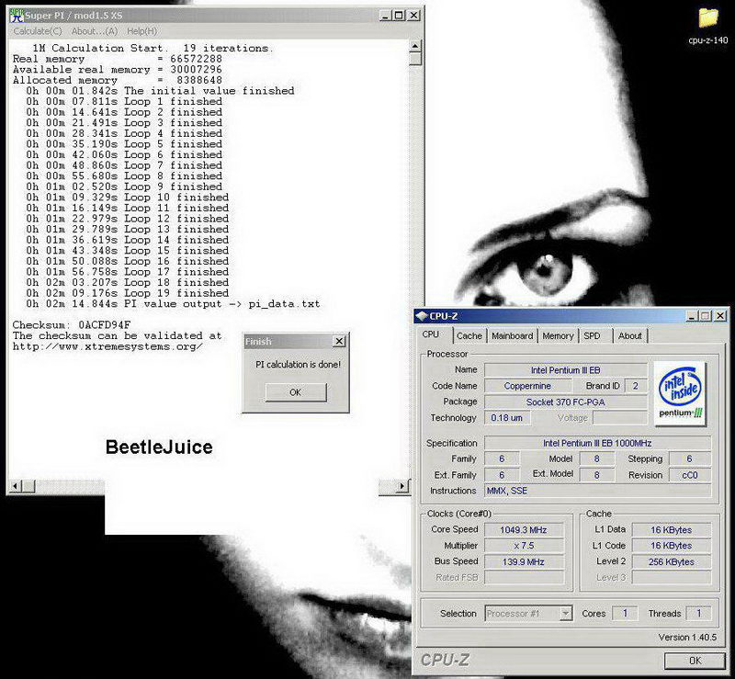Open the Help(H) menu
This screenshot has width=735, height=679.
[x=141, y=31]
